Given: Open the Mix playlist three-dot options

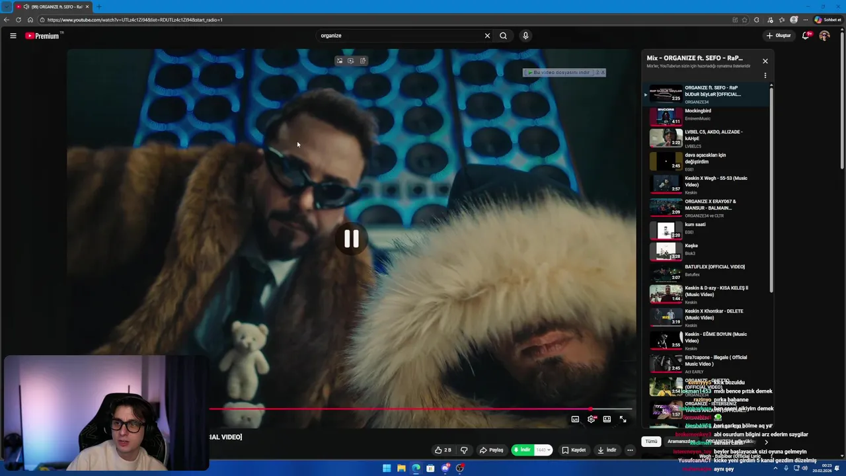Looking at the screenshot, I should click(765, 75).
